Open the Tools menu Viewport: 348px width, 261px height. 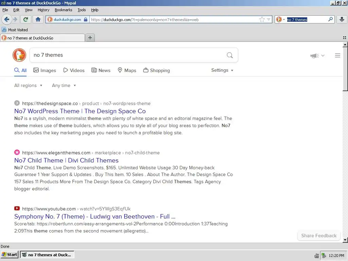pyautogui.click(x=82, y=10)
